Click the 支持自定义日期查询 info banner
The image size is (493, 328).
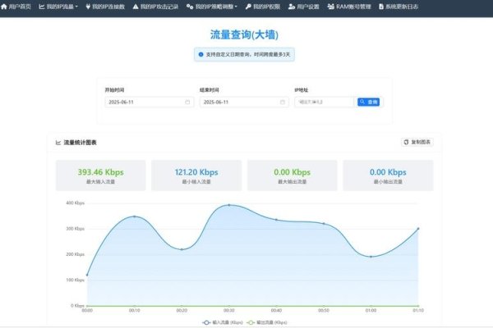pos(244,54)
